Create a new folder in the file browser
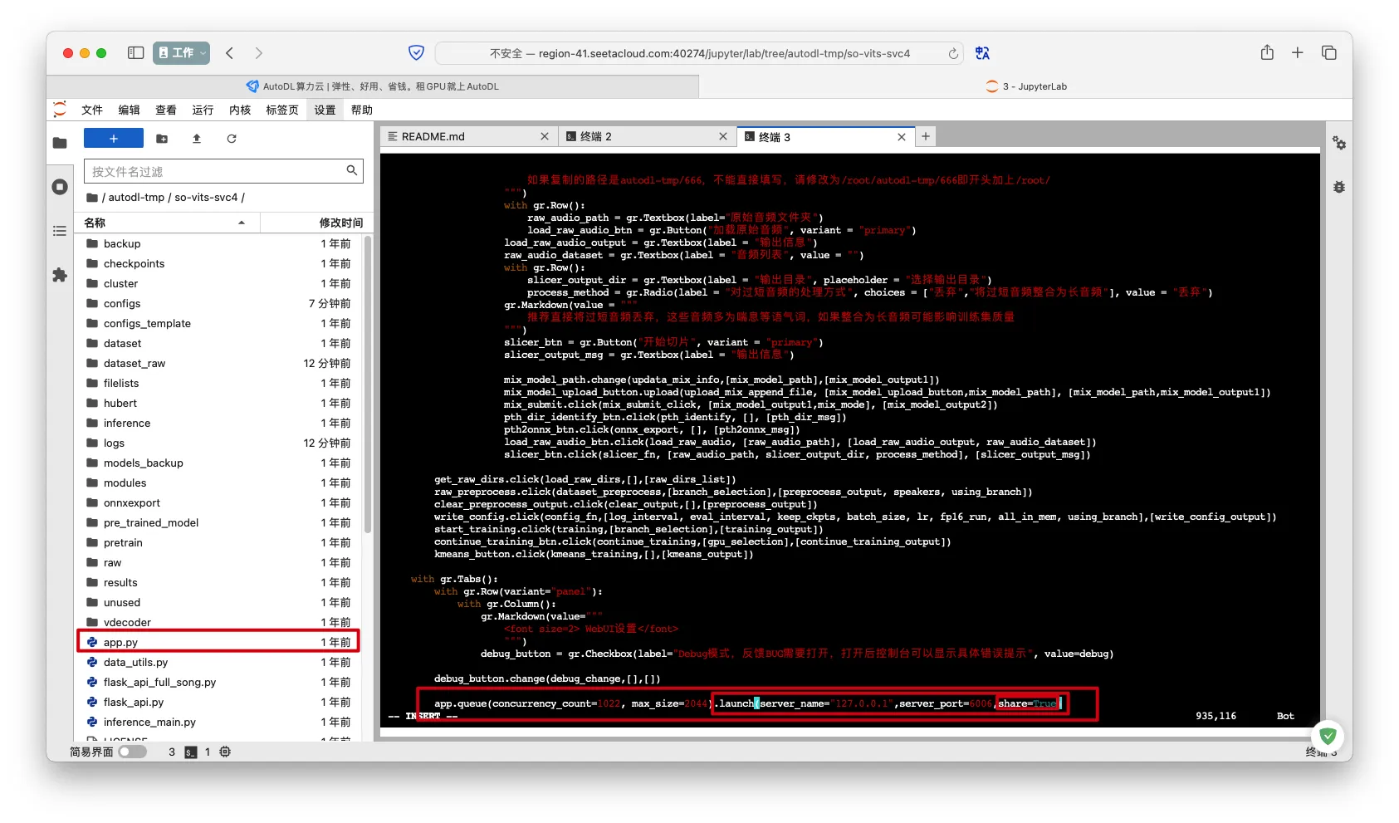This screenshot has width=1399, height=823. 162,139
